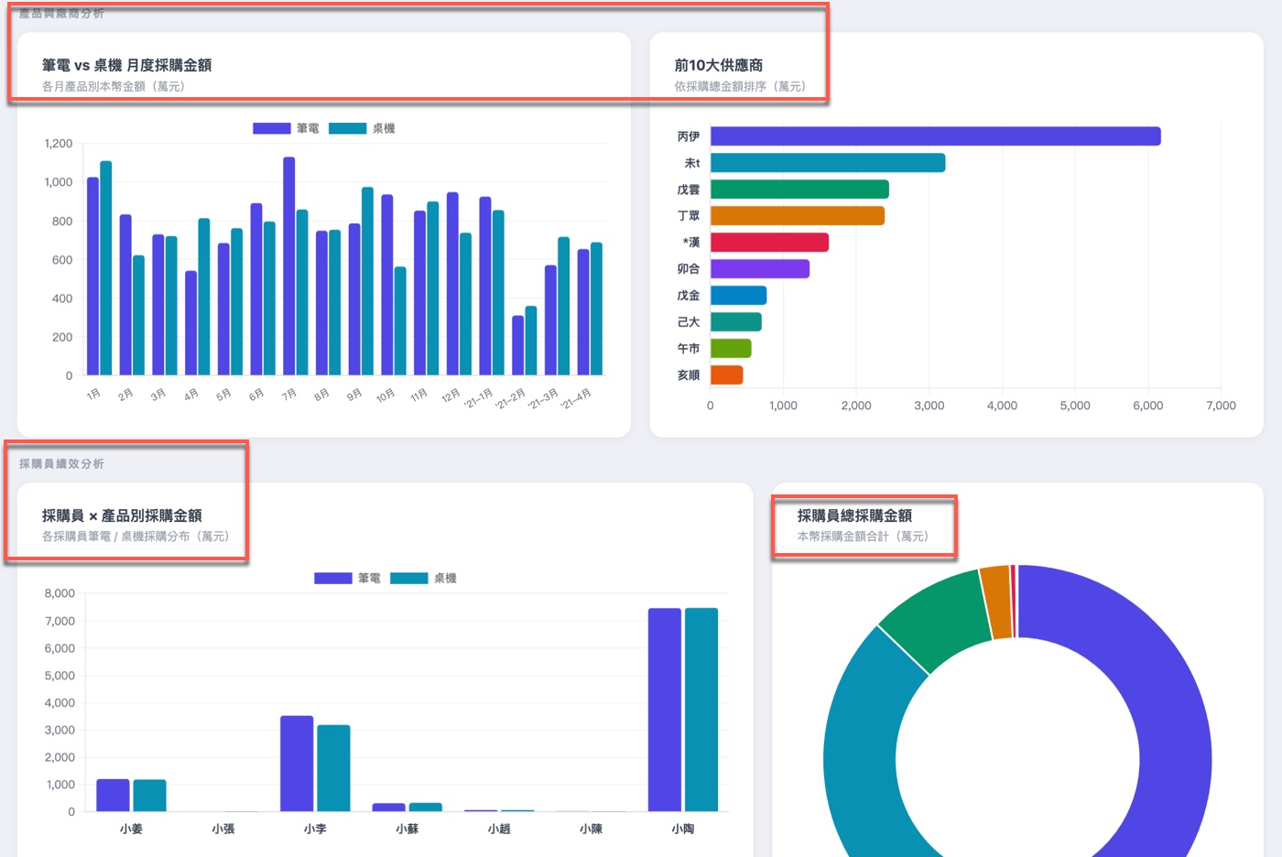
Task: Select 小蘇's 筆電 bar
Action: click(389, 808)
